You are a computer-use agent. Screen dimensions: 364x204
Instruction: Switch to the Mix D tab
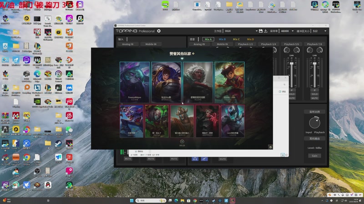(x=250, y=39)
